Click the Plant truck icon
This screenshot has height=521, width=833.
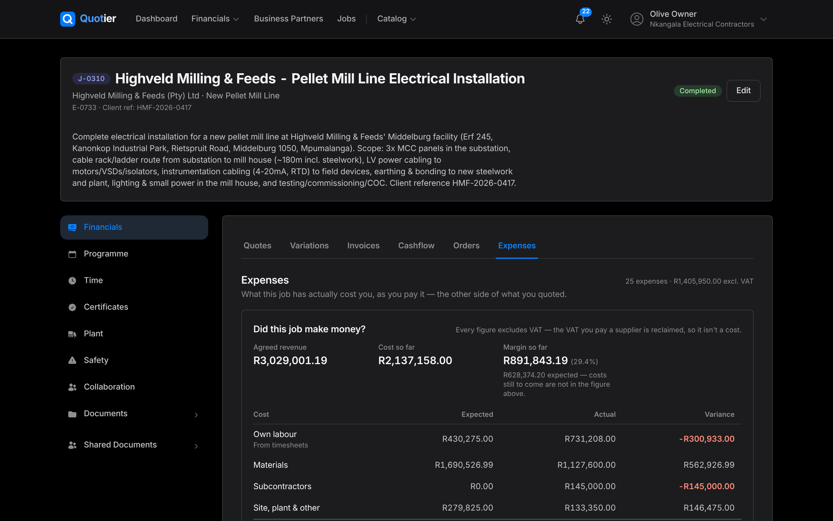72,334
